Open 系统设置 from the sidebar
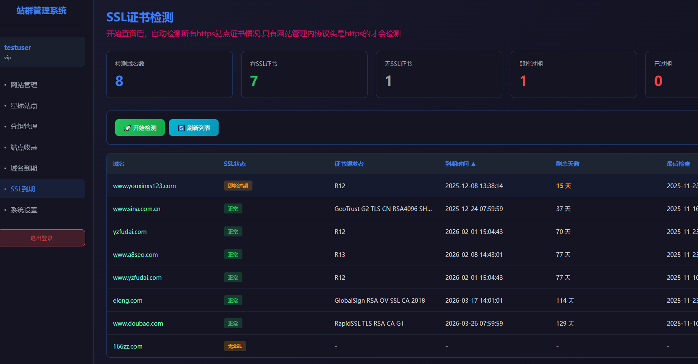 [x=24, y=210]
